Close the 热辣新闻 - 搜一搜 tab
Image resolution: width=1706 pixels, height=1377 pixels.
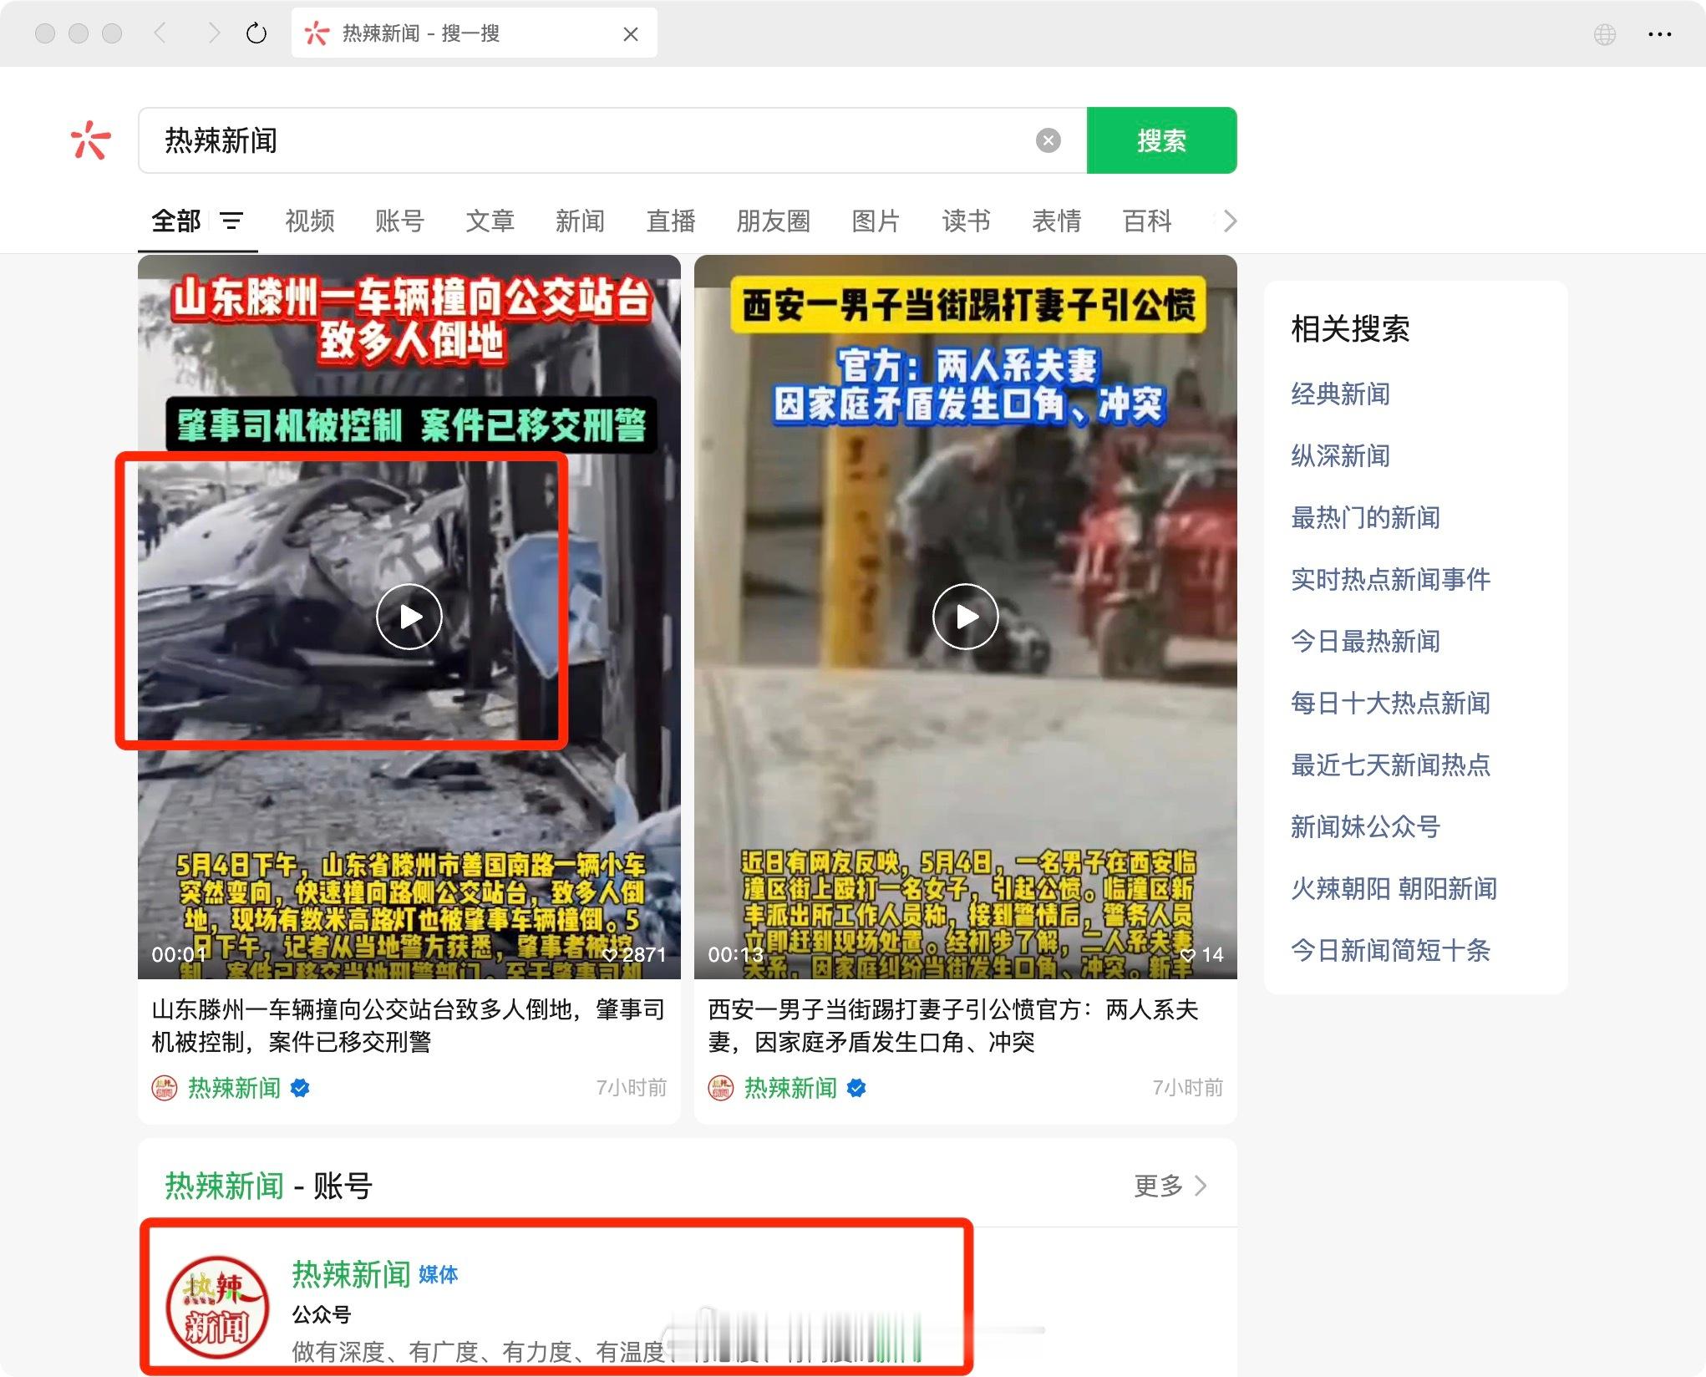631,33
